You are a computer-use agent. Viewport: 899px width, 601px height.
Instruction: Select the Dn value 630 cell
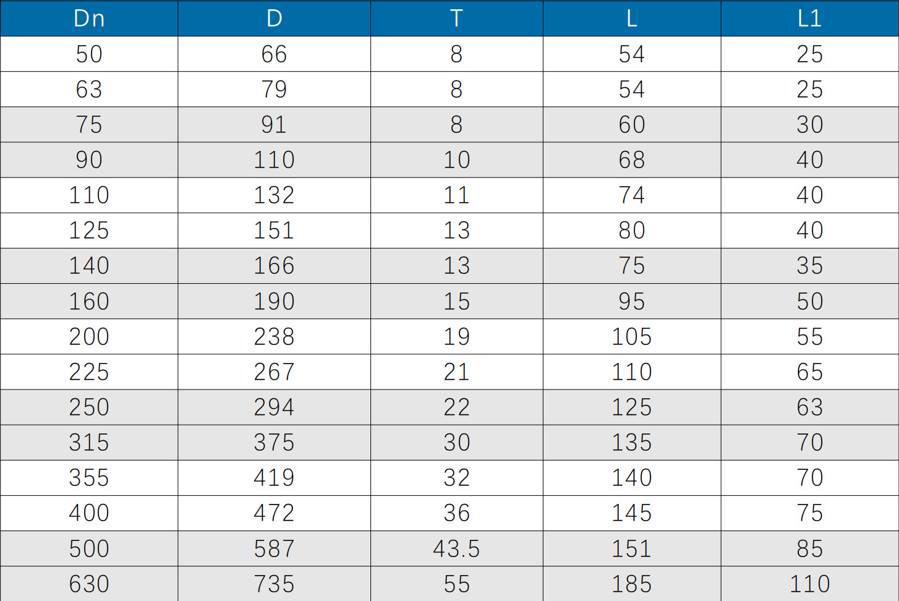89,584
